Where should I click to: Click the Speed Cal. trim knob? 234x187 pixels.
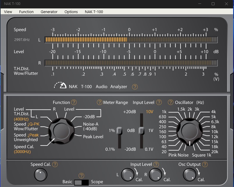pos(41,175)
